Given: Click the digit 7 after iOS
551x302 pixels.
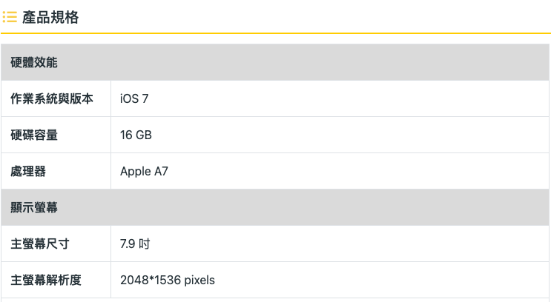Looking at the screenshot, I should pos(145,98).
